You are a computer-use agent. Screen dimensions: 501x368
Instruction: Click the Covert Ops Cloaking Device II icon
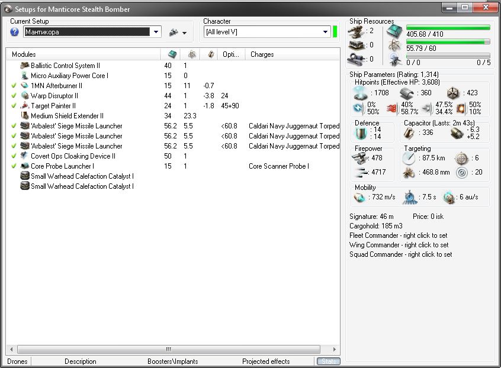click(25, 156)
